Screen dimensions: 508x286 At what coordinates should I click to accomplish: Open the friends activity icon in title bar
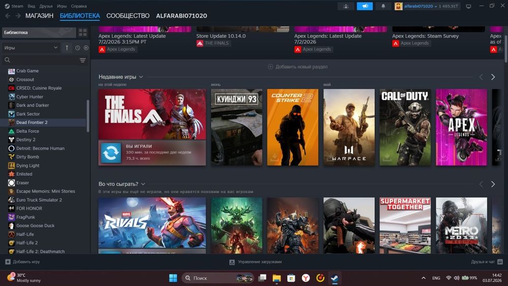(x=345, y=6)
